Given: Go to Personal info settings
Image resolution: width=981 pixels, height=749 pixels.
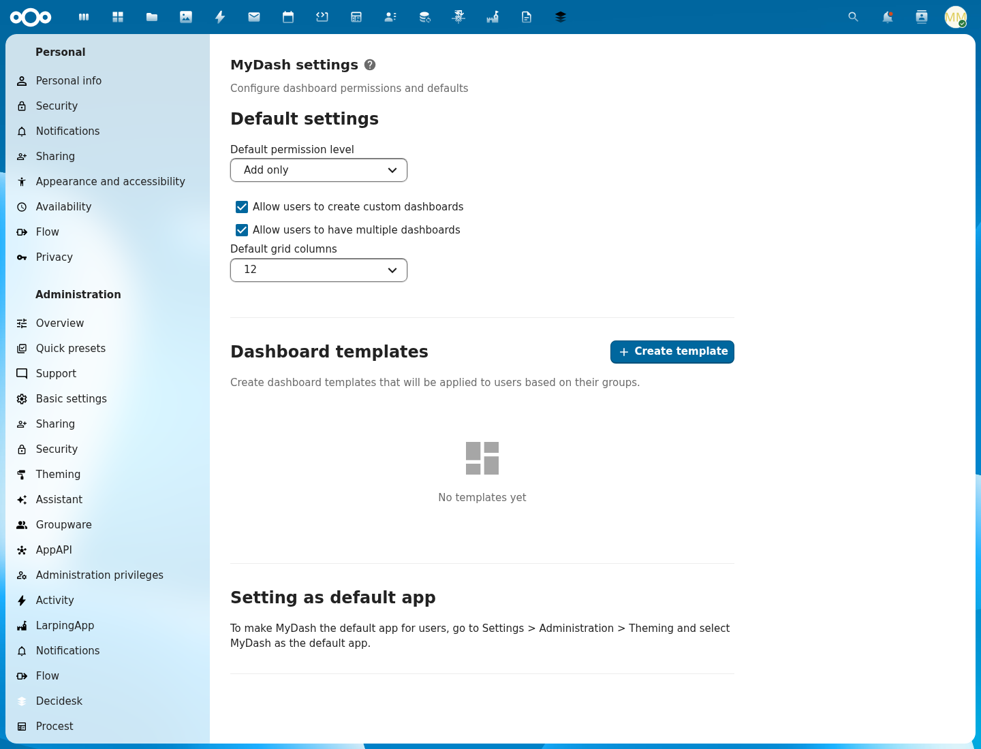Looking at the screenshot, I should click(x=108, y=81).
